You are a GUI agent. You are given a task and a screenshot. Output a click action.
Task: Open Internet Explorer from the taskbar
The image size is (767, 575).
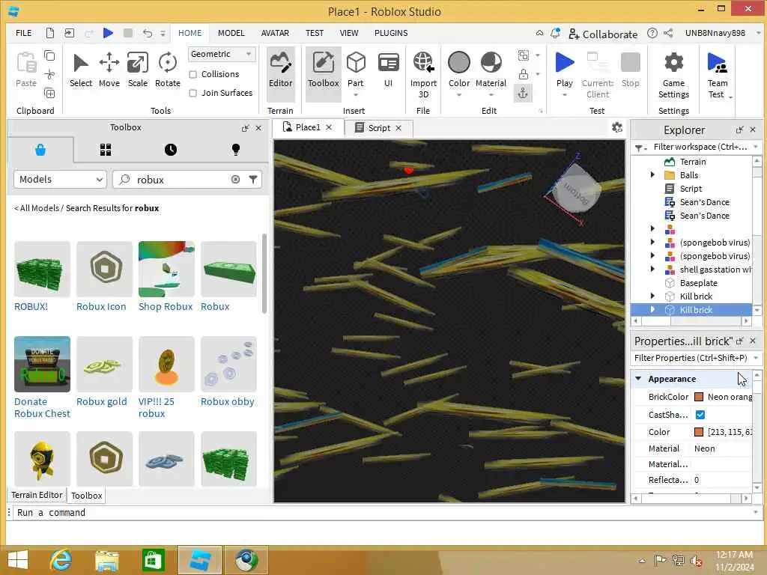[x=61, y=560]
